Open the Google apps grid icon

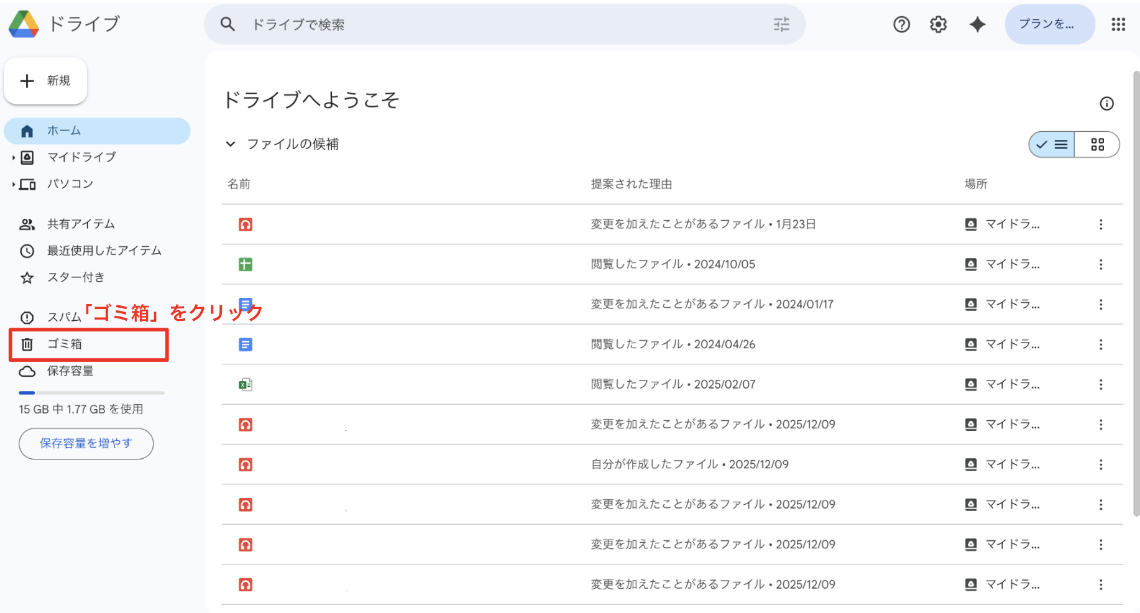tap(1118, 24)
